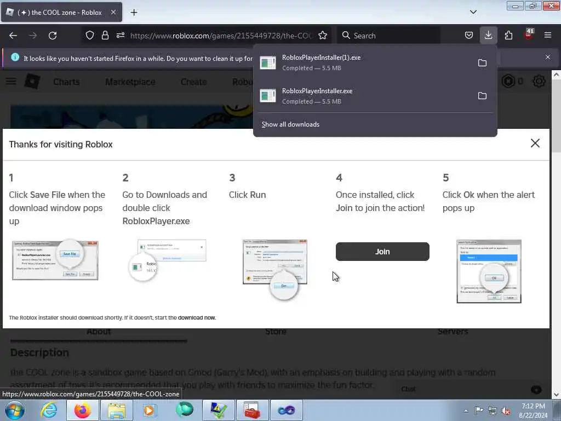Click the Save File step thumbnail

pos(55,260)
